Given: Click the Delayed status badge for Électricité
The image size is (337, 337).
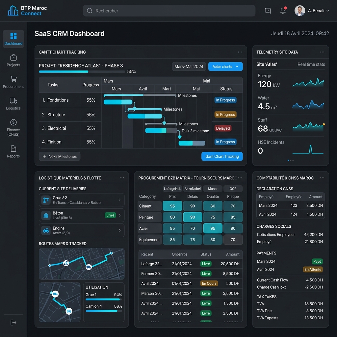Looking at the screenshot, I should (x=223, y=128).
